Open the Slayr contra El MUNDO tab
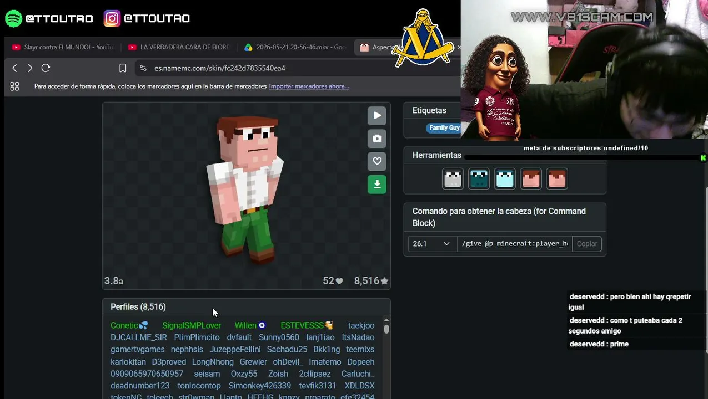Viewport: 708px width, 399px height. [63, 48]
